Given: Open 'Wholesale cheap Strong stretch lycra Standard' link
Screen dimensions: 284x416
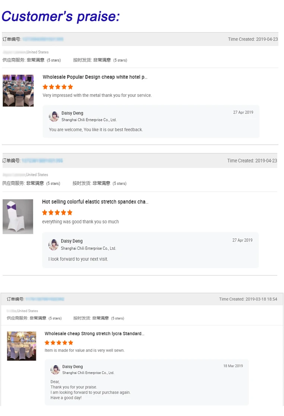Looking at the screenshot, I should (x=94, y=334).
